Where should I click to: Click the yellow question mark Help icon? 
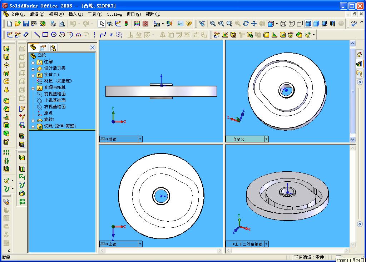(189, 24)
